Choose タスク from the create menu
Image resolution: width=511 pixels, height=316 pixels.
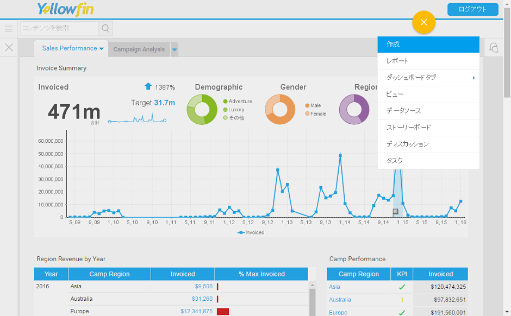tap(428, 161)
